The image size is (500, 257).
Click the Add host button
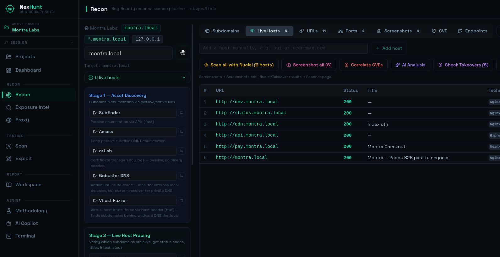(x=389, y=48)
